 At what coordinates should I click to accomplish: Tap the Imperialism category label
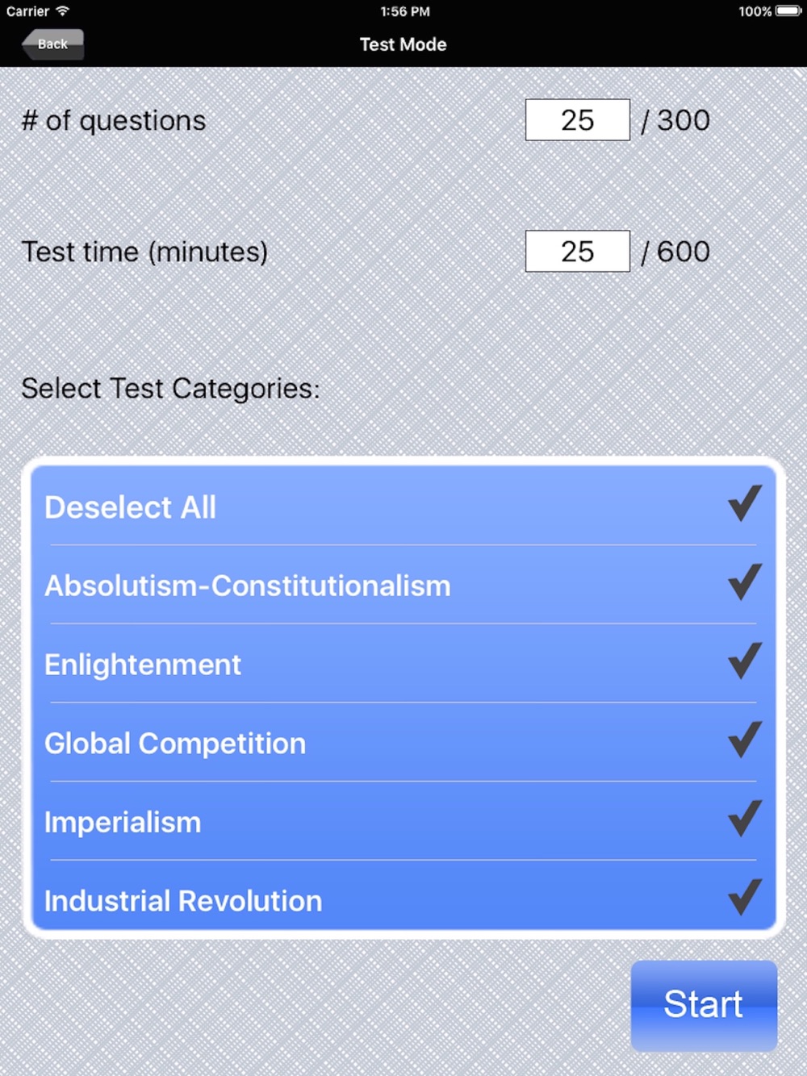coord(123,823)
